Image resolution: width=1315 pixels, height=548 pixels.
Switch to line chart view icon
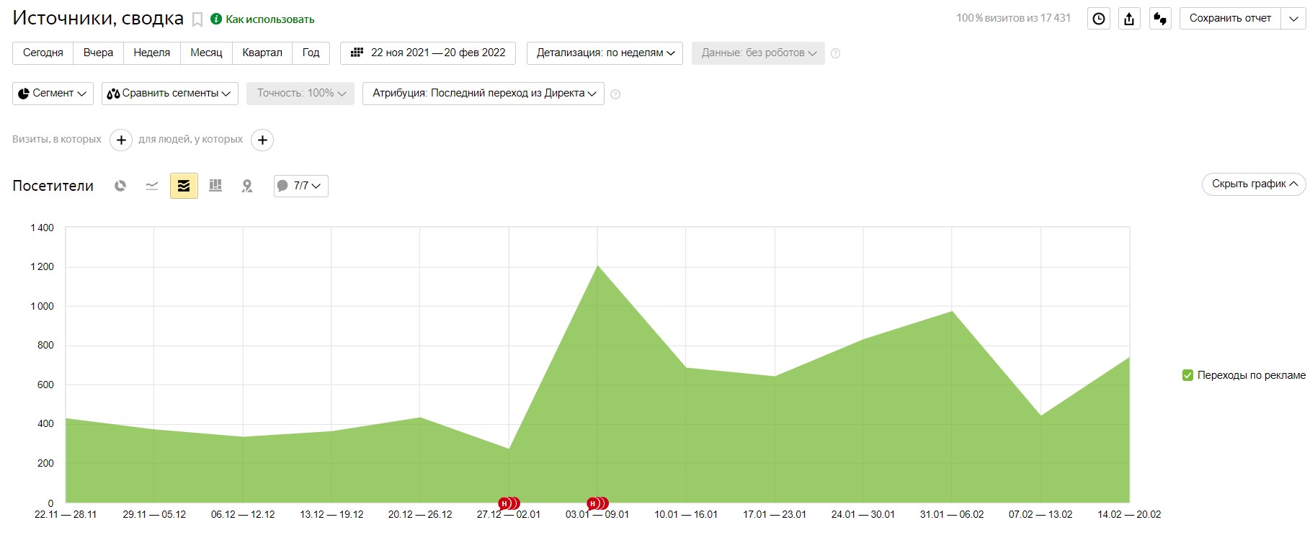pyautogui.click(x=152, y=186)
